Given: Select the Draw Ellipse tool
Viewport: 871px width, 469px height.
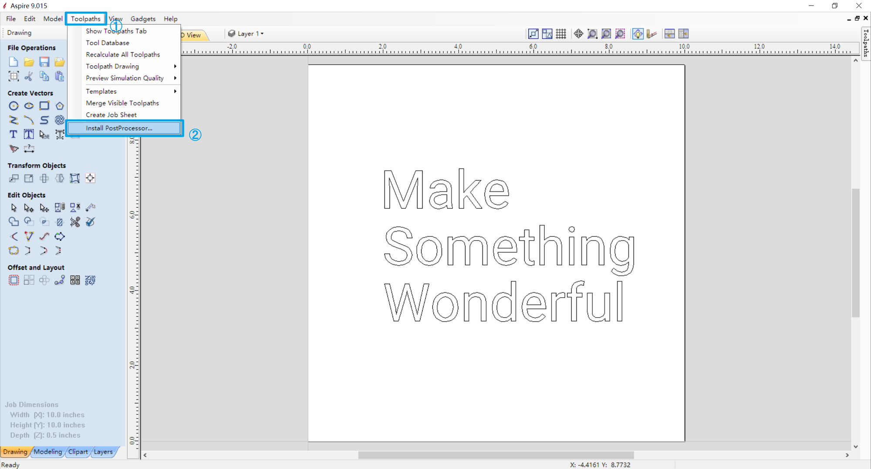Looking at the screenshot, I should (29, 106).
